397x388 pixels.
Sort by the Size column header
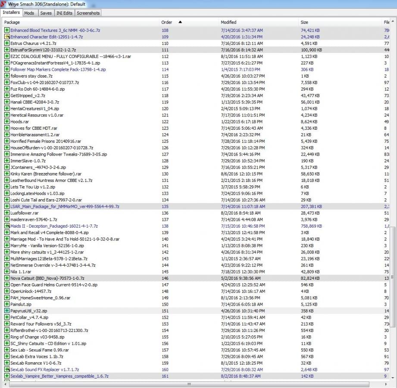341,22
